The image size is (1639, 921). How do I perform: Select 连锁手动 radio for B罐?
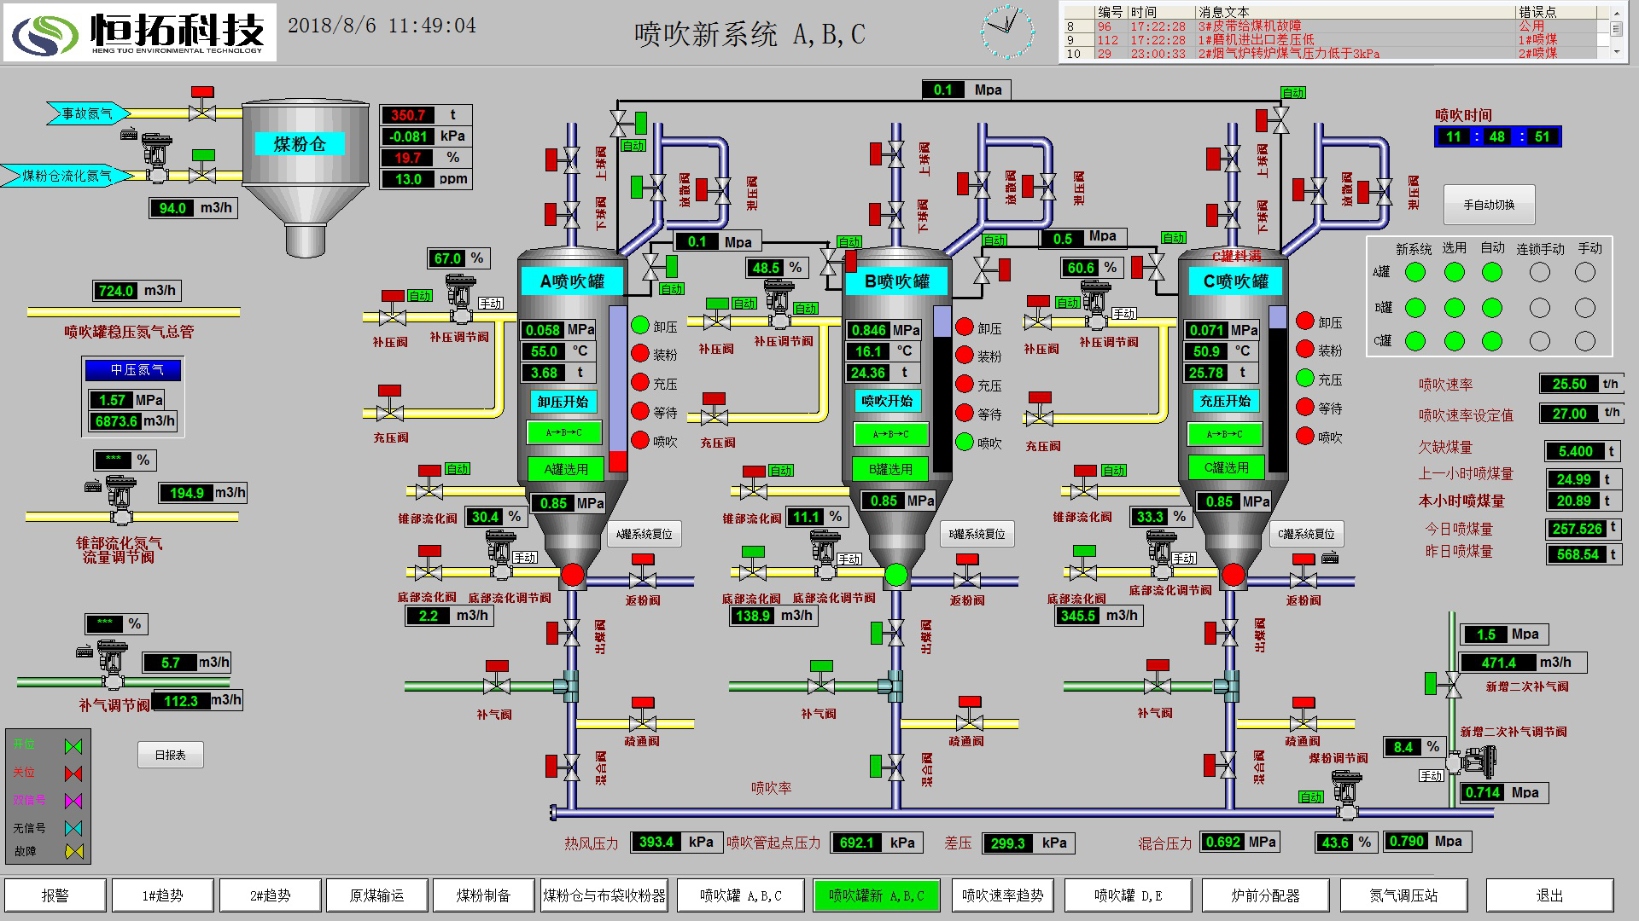pos(1540,307)
